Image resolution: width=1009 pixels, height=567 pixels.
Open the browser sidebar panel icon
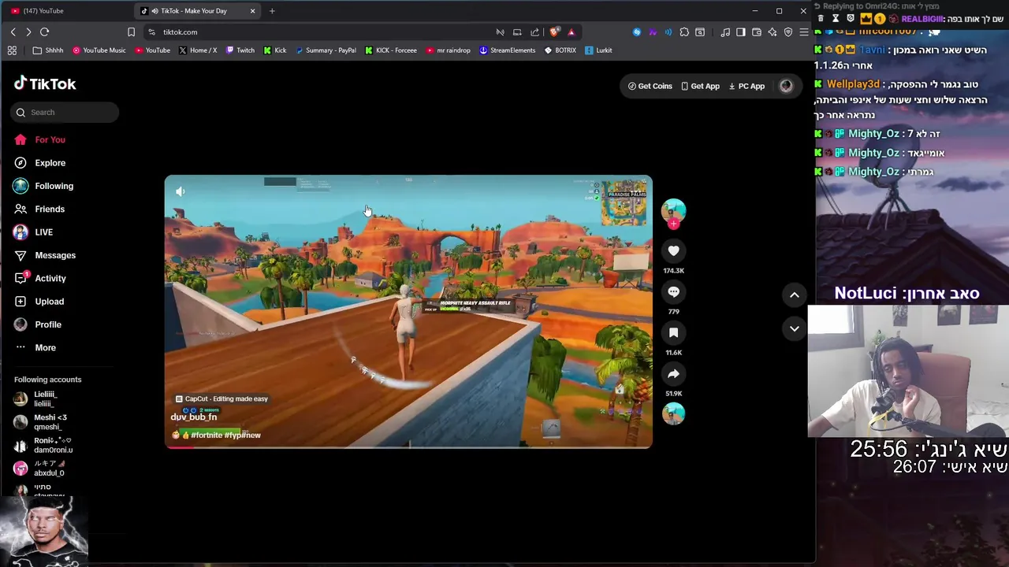click(741, 32)
